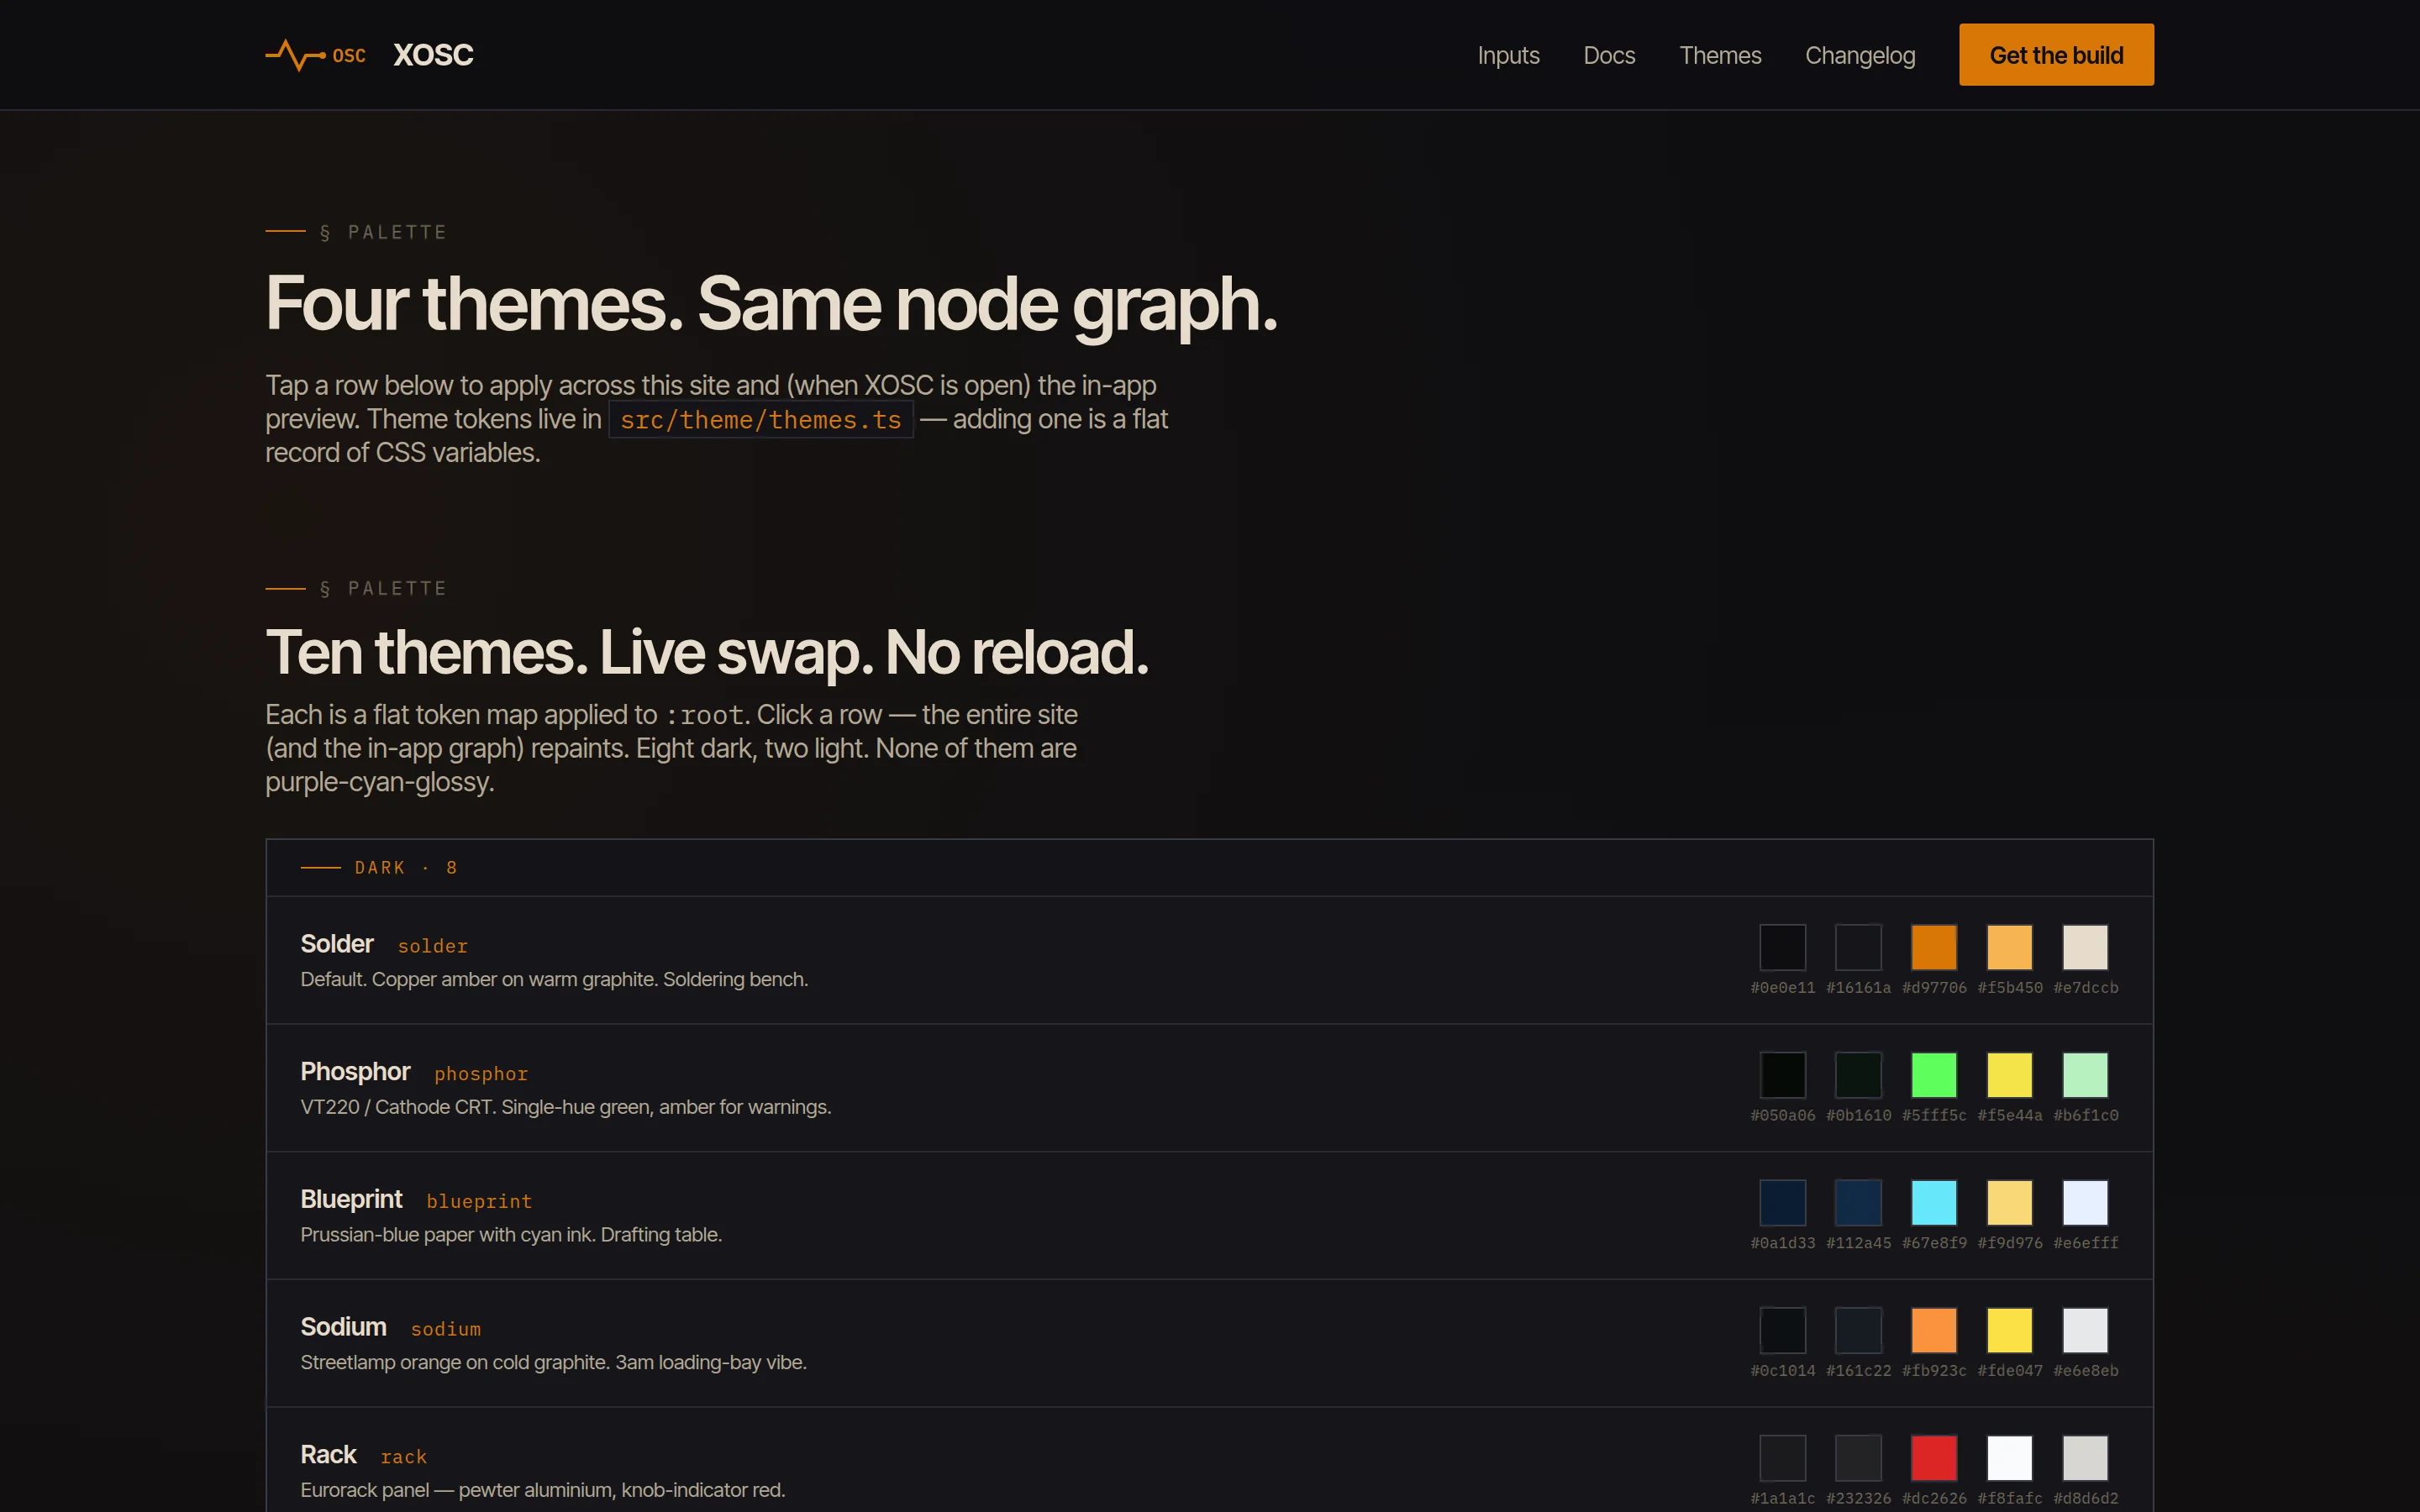This screenshot has width=2420, height=1512.
Task: Click the Solder #e7dccb cream swatch
Action: pos(2085,947)
